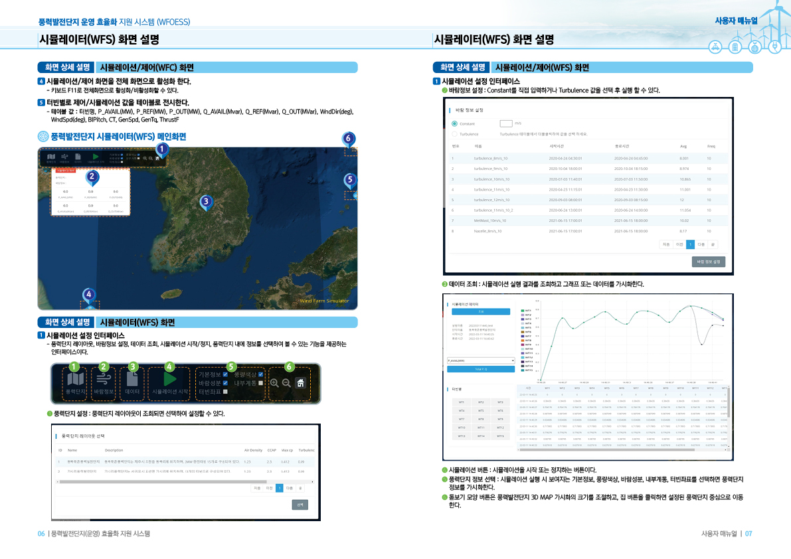
Task: Zoom out with the magnifier minus icon
Action: (286, 383)
